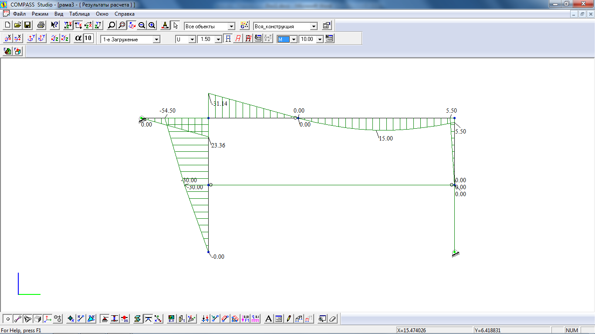Click the node (small circle) tool icon
The height and width of the screenshot is (334, 595).
click(8, 319)
